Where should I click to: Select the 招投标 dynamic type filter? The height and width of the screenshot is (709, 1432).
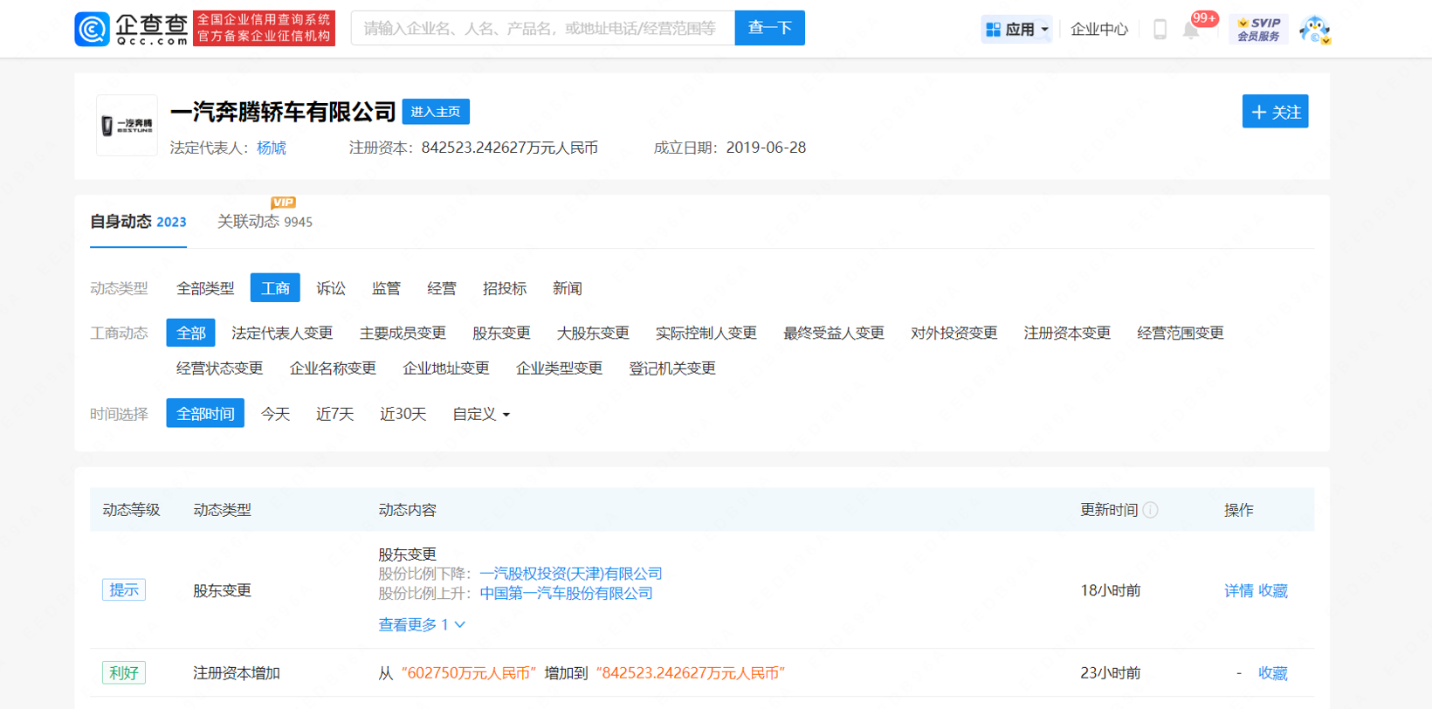coord(505,288)
